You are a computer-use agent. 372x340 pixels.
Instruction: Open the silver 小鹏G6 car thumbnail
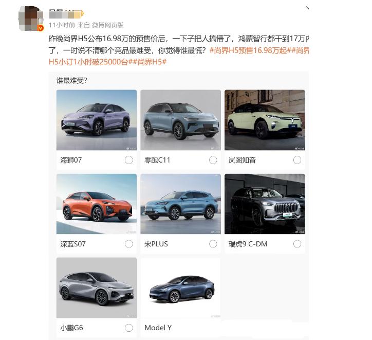pos(97,288)
